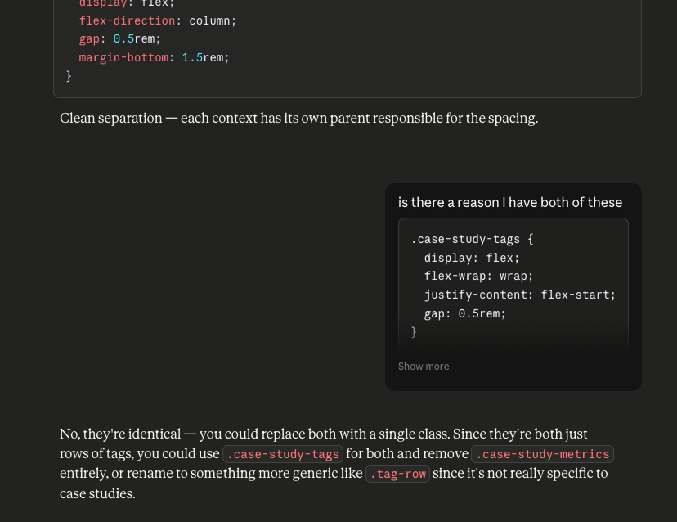This screenshot has width=677, height=522.
Task: Click the inline code .tag-row
Action: tap(397, 474)
